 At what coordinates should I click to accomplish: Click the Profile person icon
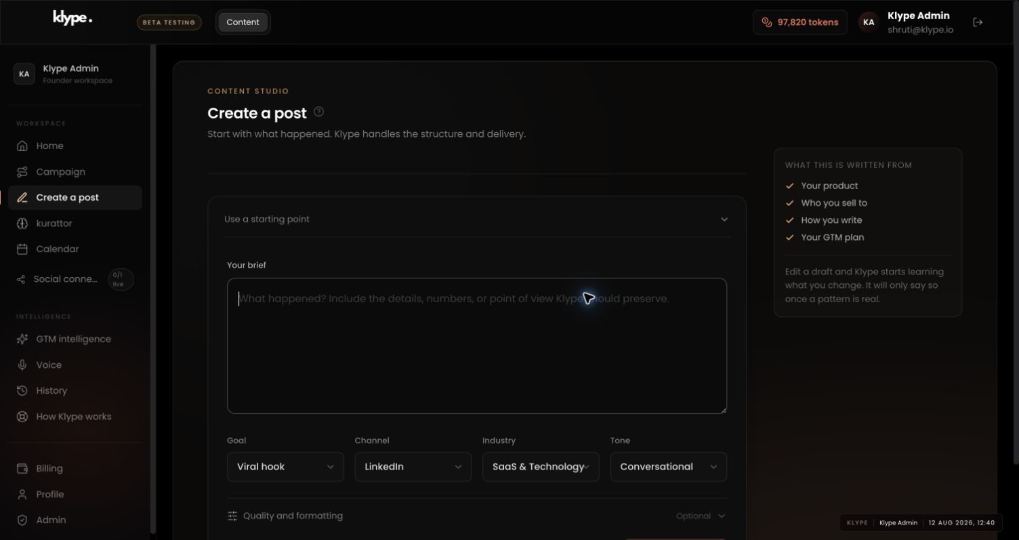click(22, 494)
